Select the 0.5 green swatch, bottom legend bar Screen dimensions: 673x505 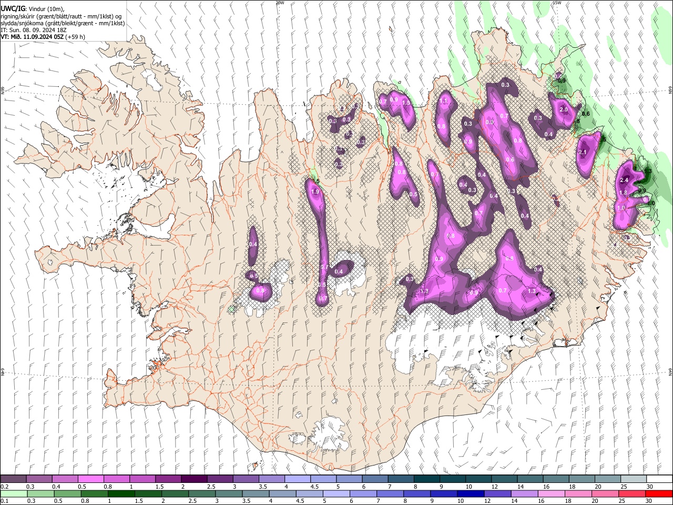coord(68,493)
